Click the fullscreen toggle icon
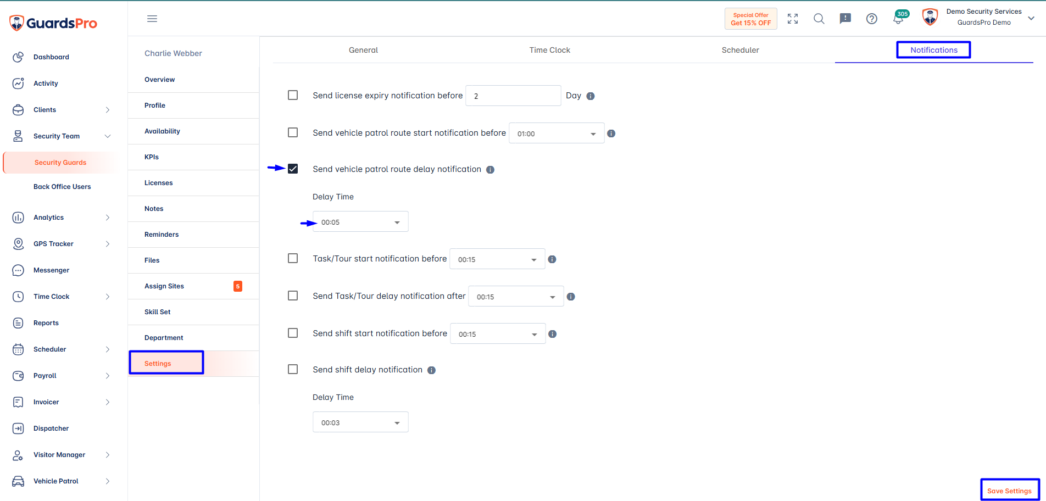The height and width of the screenshot is (501, 1046). coord(793,19)
